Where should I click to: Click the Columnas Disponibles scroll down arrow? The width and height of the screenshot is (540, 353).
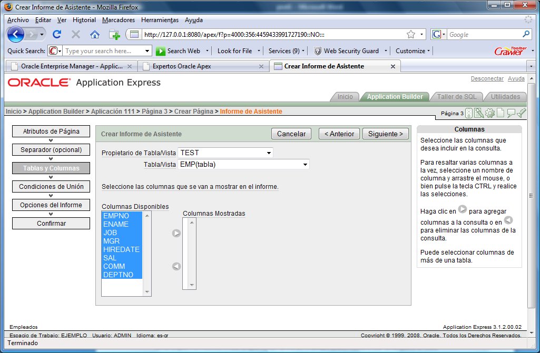point(147,292)
